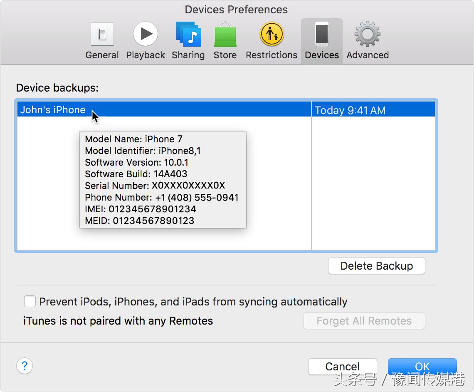Open the General preferences switch icon
The image size is (474, 392).
coord(102,34)
